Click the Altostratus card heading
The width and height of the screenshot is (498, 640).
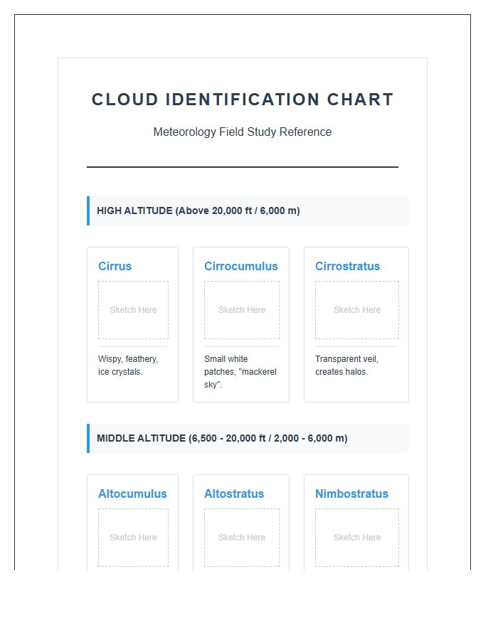tap(234, 494)
